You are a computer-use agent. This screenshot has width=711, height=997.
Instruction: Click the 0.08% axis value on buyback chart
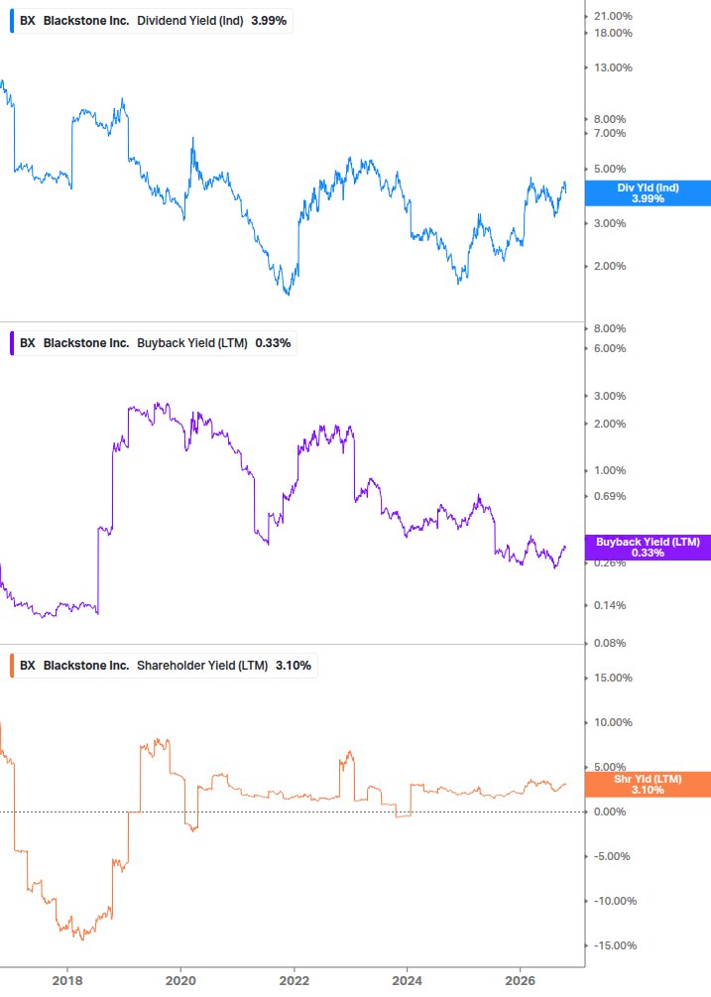(610, 643)
